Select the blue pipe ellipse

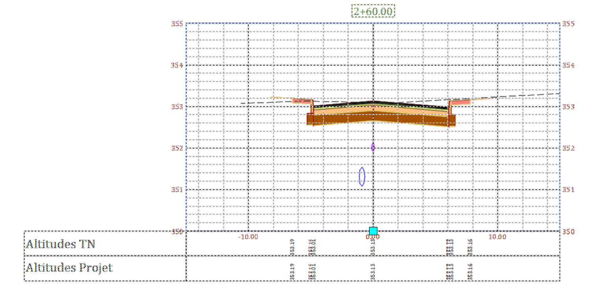(x=362, y=176)
